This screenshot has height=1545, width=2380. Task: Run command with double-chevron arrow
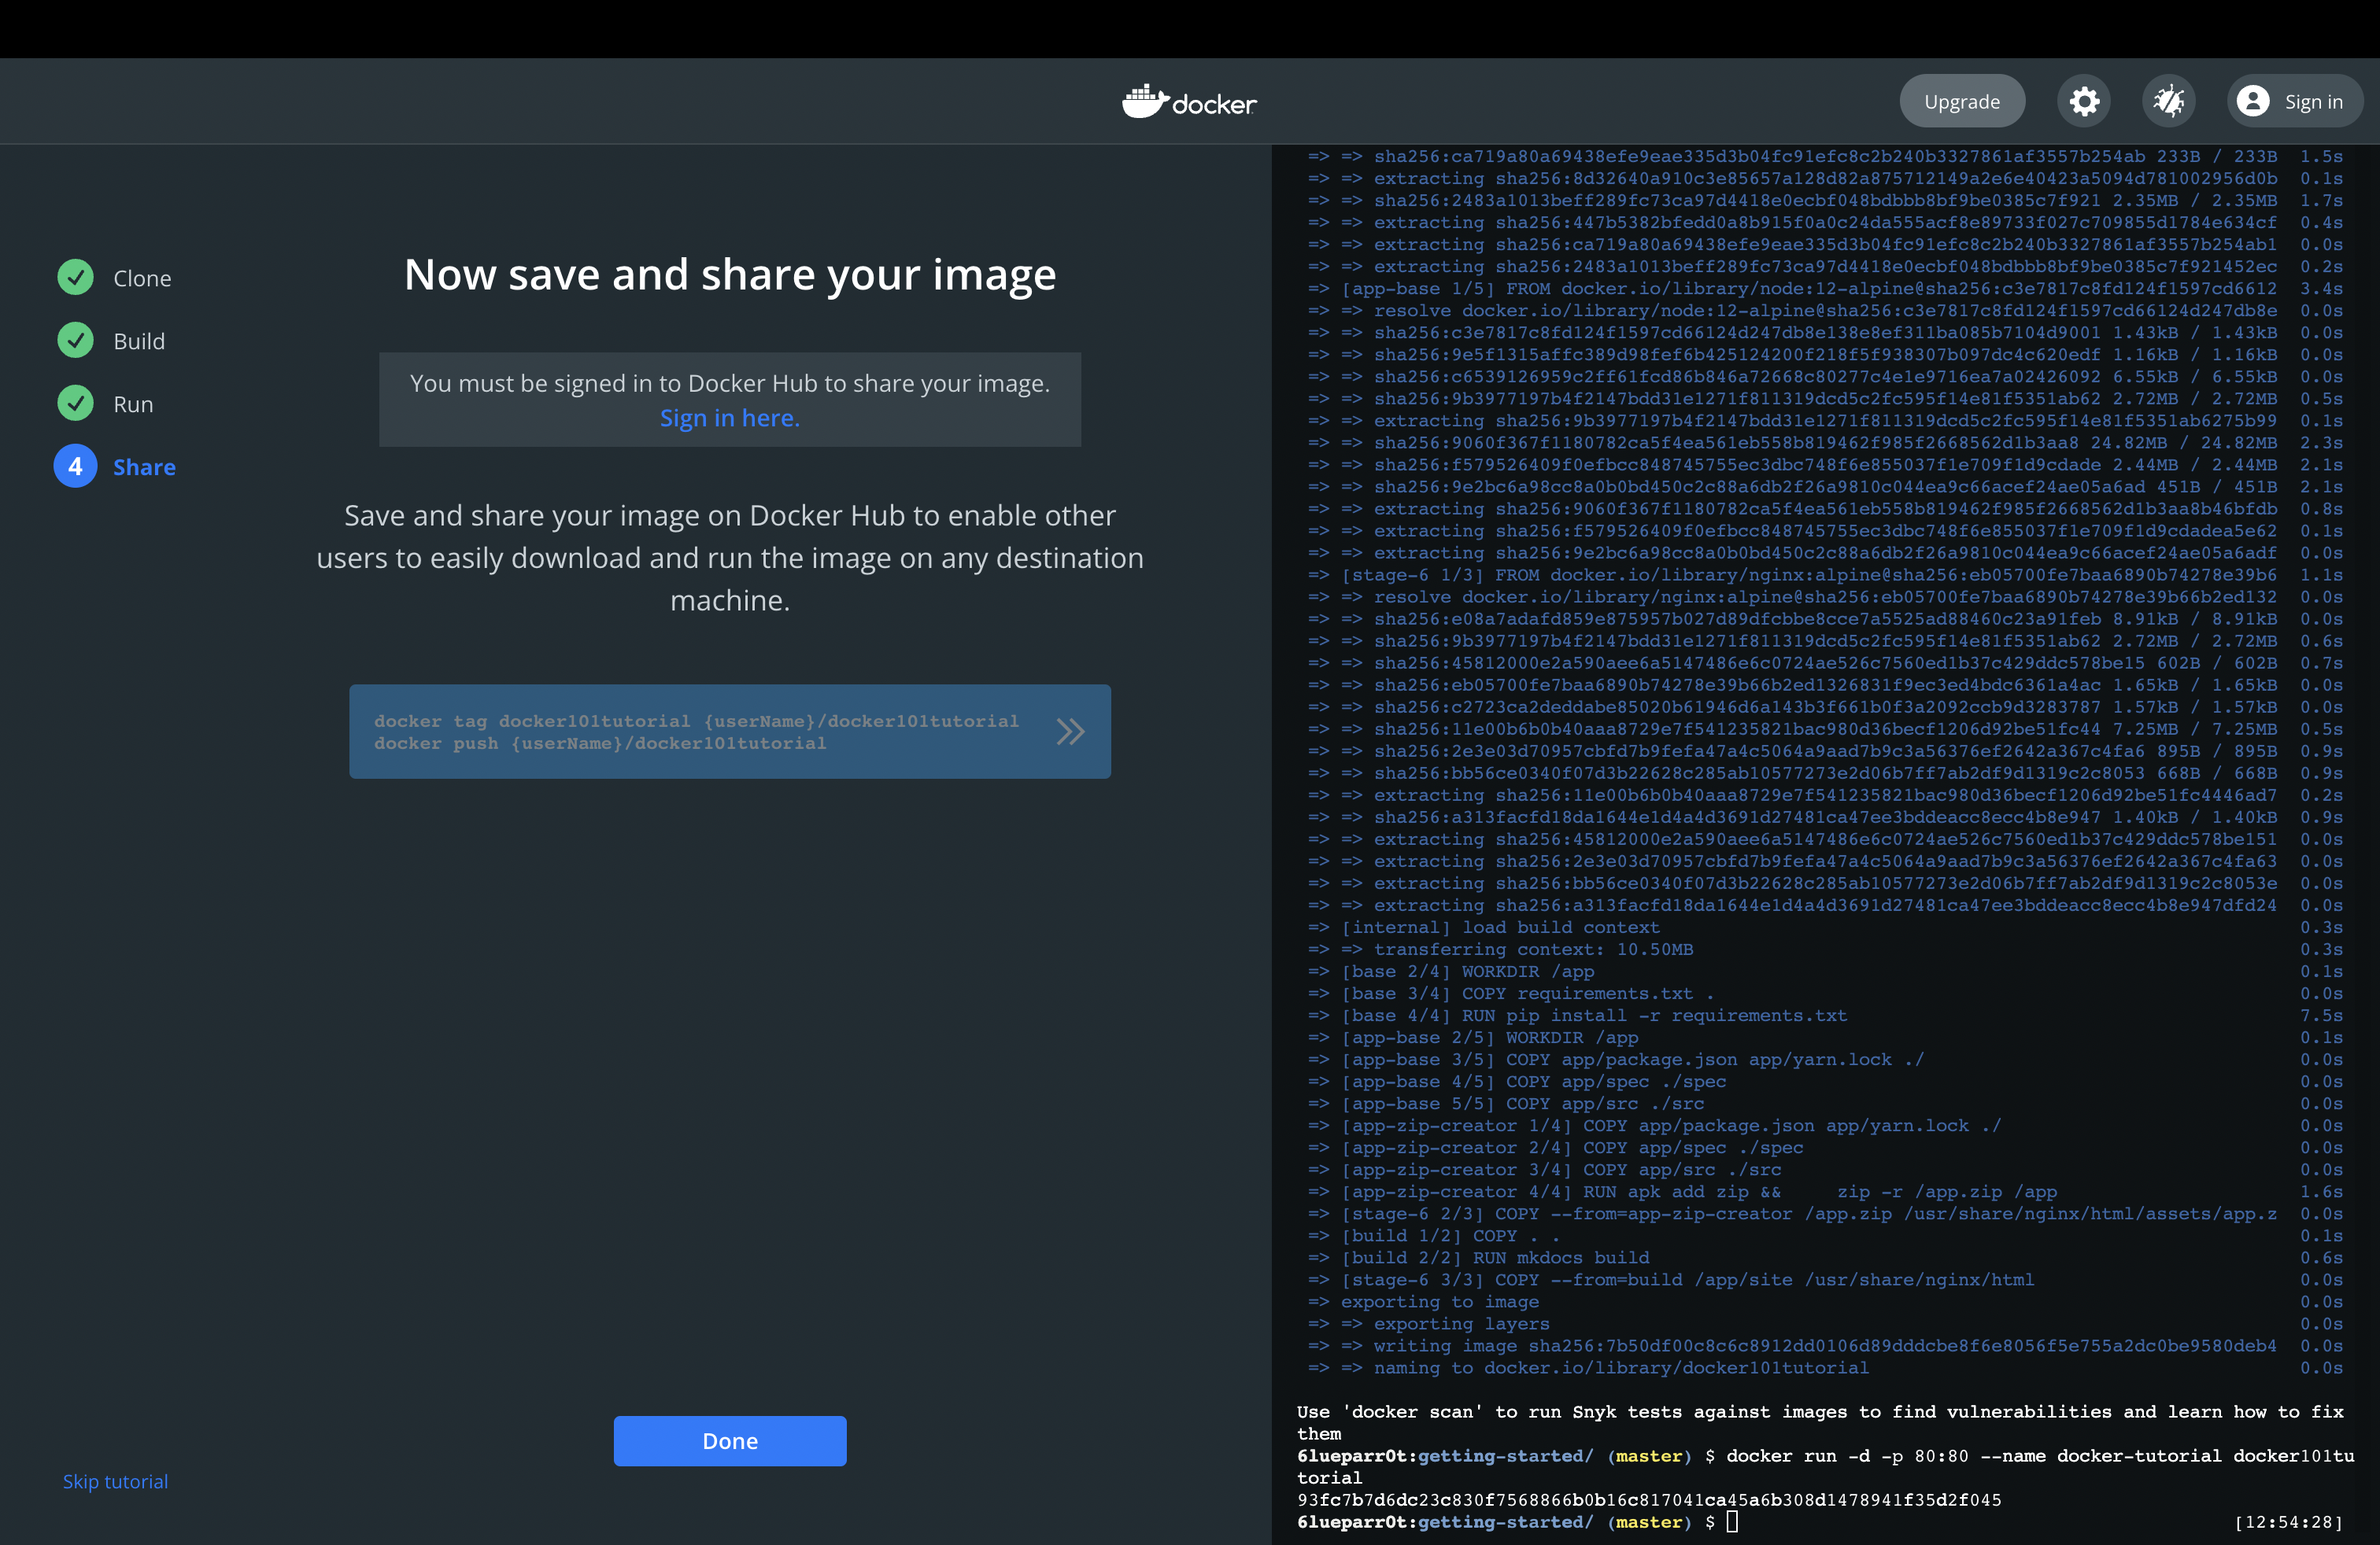[x=1070, y=732]
